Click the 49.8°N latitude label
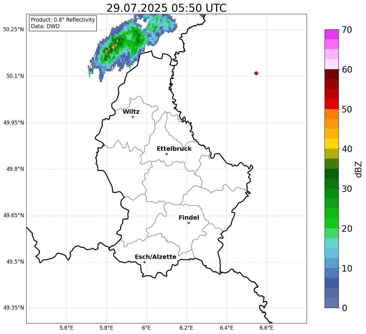This screenshot has height=334, width=366. [x=15, y=169]
